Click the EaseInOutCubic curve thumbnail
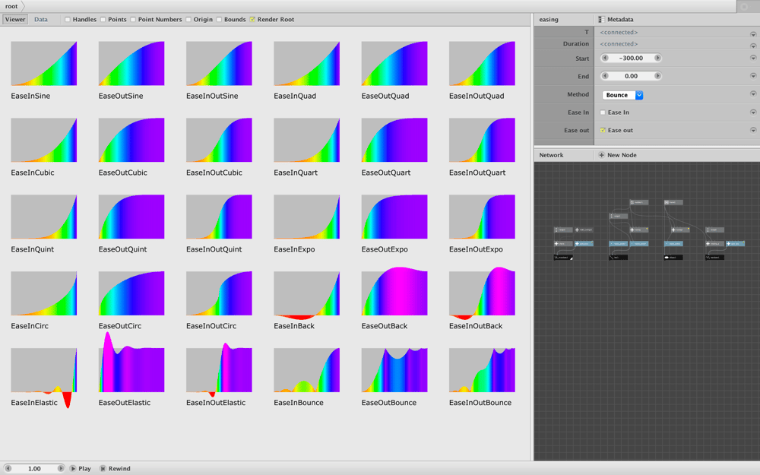Image resolution: width=760 pixels, height=475 pixels. pyautogui.click(x=219, y=140)
